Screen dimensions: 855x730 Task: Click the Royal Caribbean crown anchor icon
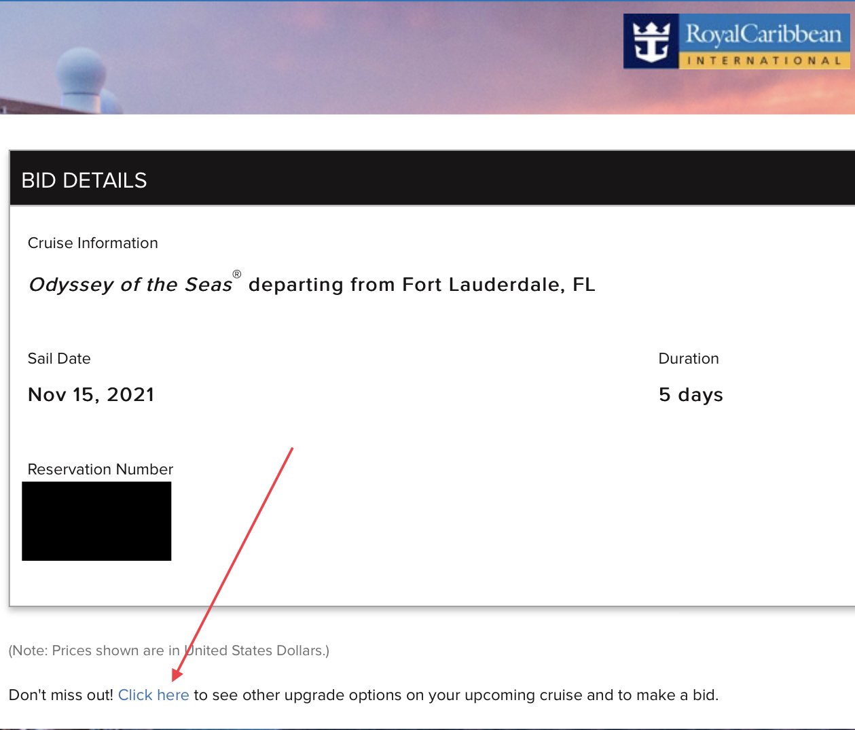(x=651, y=41)
